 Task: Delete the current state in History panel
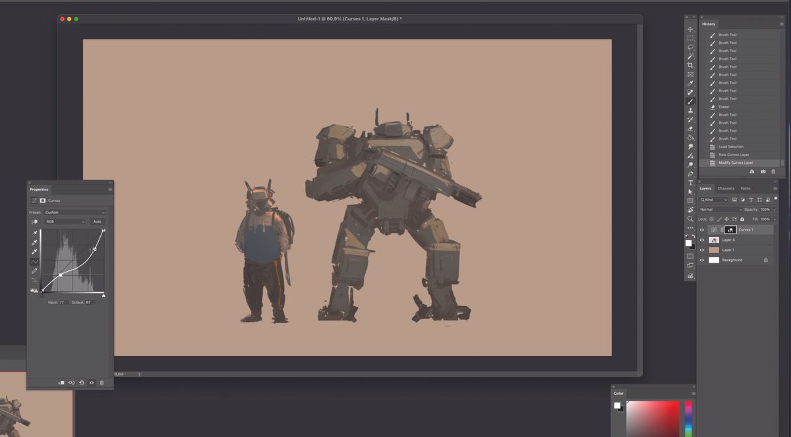pos(773,172)
